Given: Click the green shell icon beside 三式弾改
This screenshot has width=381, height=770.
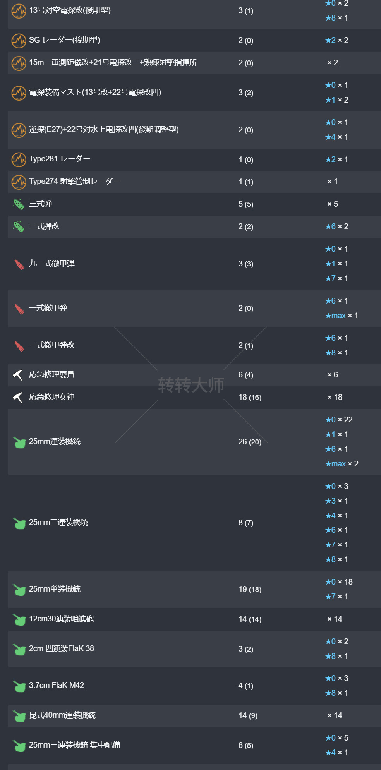Looking at the screenshot, I should (x=19, y=226).
